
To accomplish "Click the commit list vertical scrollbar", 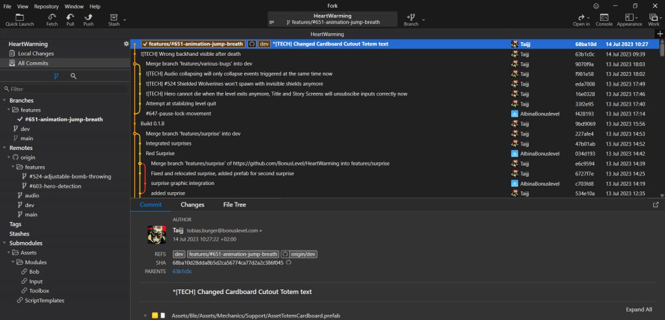I will (x=662, y=117).
